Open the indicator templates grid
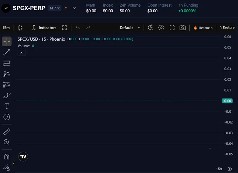Viewport: 238px width, 173px height. (64, 28)
